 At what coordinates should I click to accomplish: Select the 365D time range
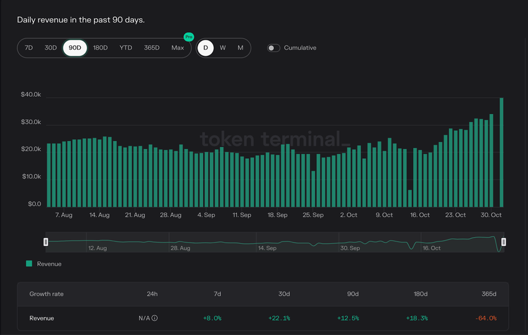tap(152, 48)
